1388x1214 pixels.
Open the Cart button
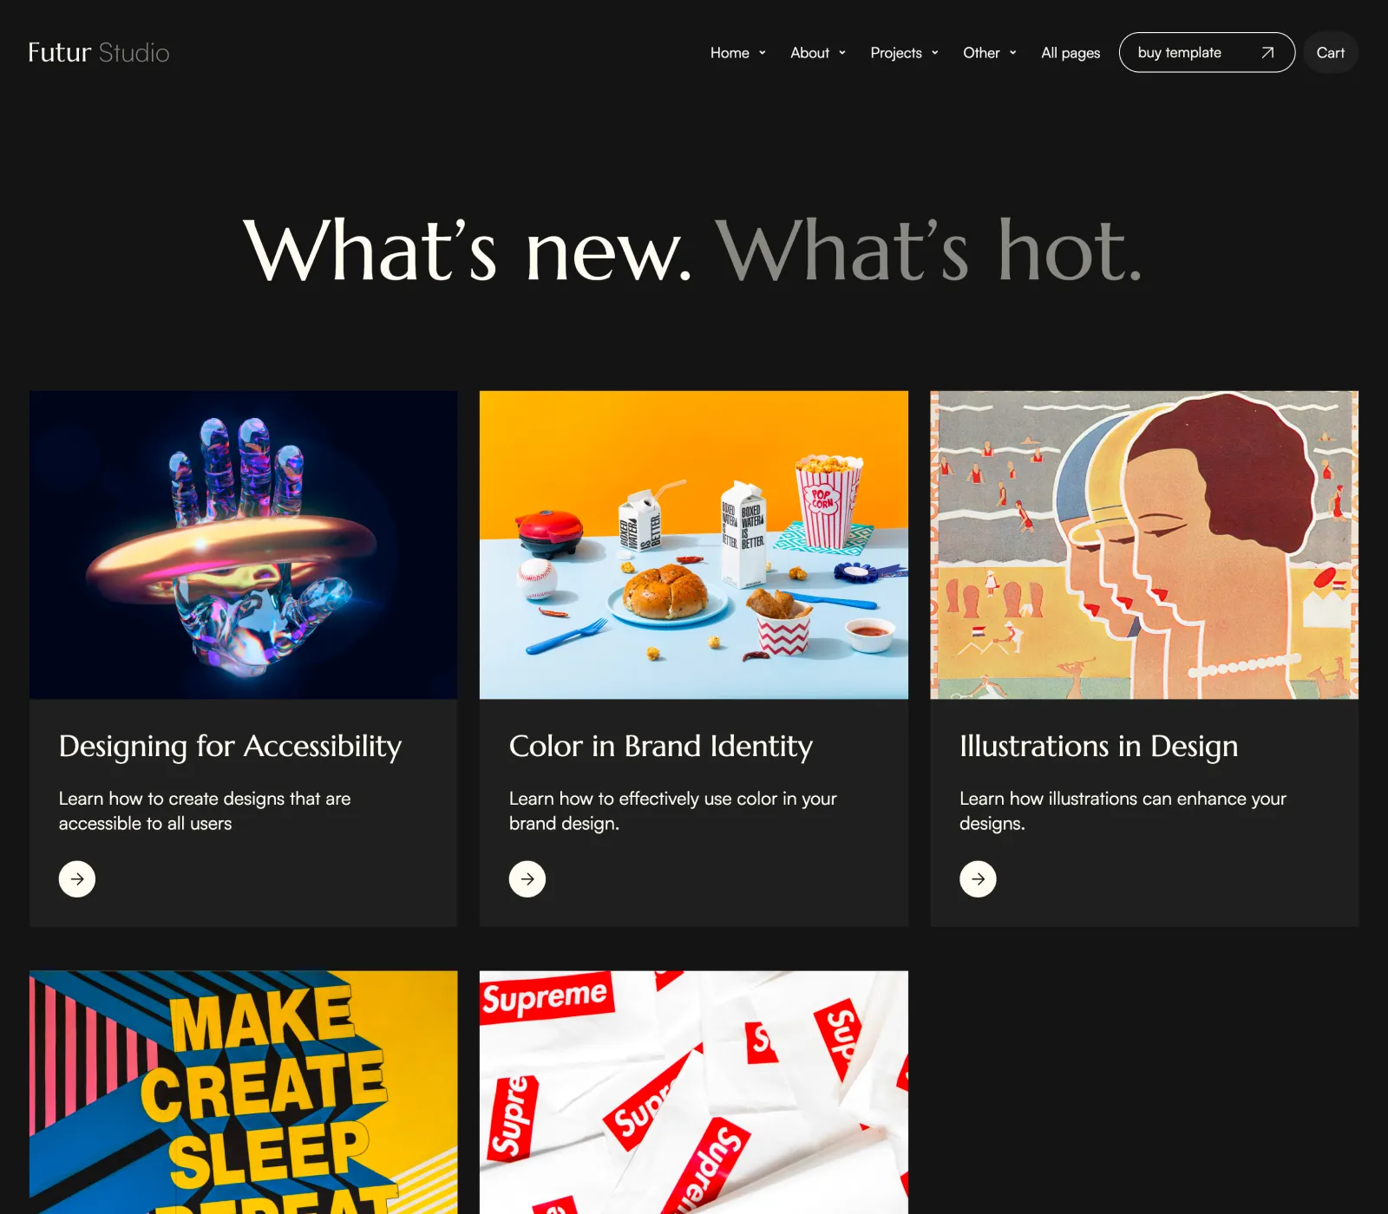tap(1330, 53)
